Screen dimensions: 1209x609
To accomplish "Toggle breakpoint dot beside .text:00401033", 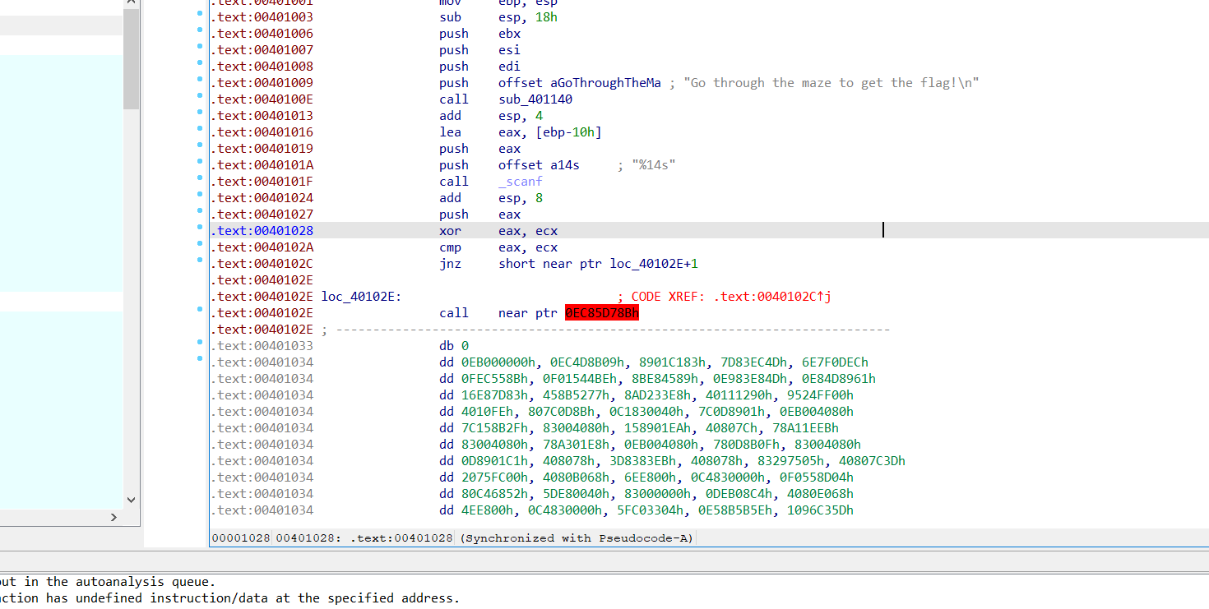I will coord(200,343).
